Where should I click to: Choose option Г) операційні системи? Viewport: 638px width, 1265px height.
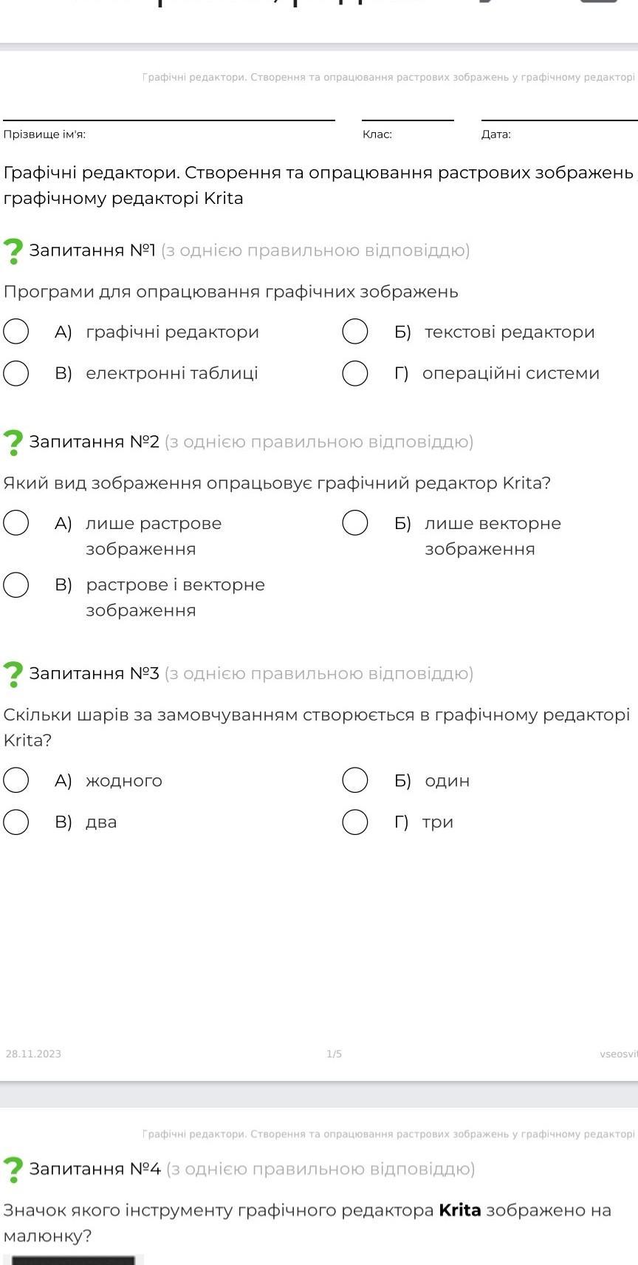(x=355, y=372)
